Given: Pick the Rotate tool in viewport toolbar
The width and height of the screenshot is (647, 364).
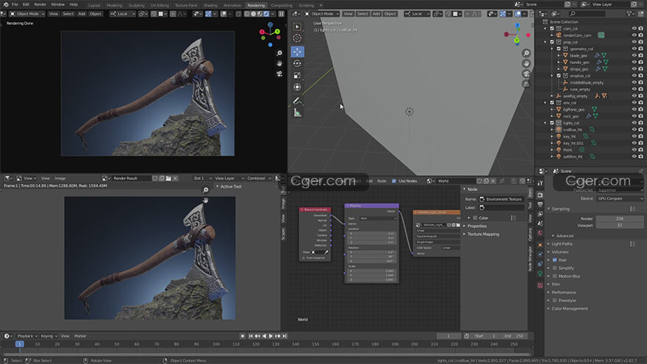Looking at the screenshot, I should 297,64.
